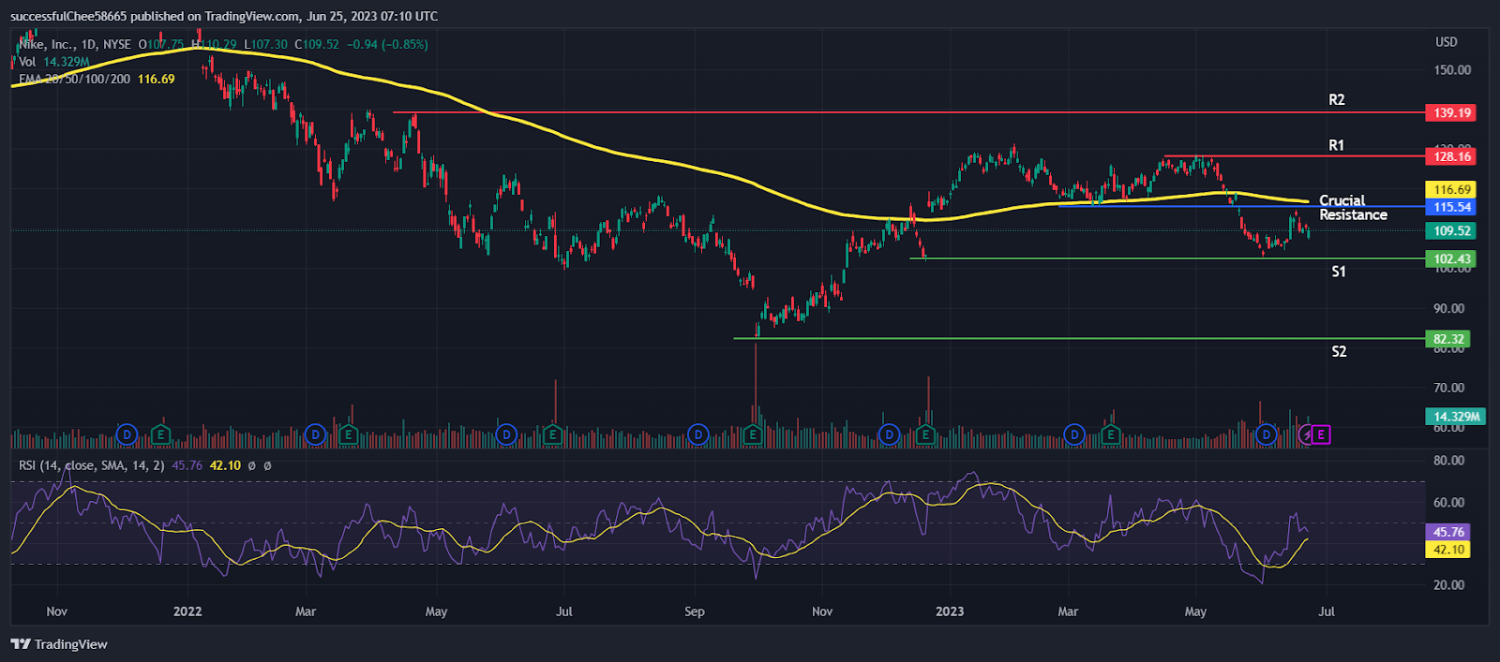The image size is (1500, 662).
Task: Click the blue 115.54 price tag
Action: (x=1451, y=207)
